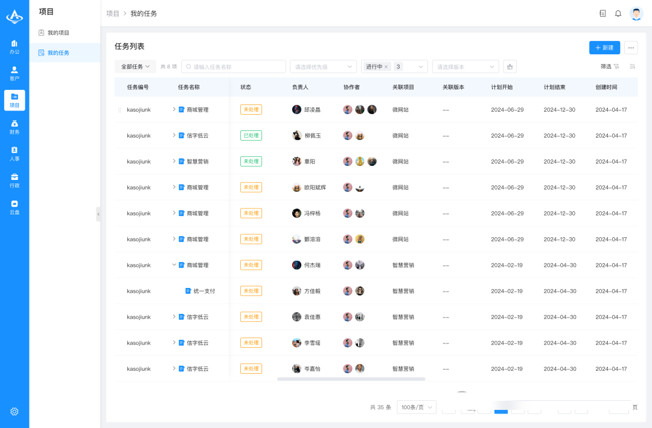Open the 全部任务 dropdown
Viewport: 652px width, 428px height.
(135, 66)
